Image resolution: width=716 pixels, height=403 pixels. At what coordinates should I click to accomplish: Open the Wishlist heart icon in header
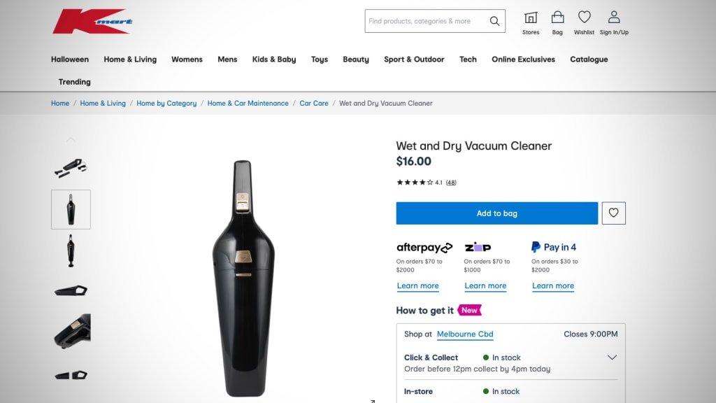coord(584,17)
